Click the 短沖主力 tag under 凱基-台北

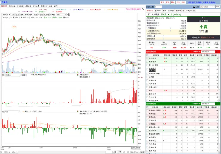152,70
